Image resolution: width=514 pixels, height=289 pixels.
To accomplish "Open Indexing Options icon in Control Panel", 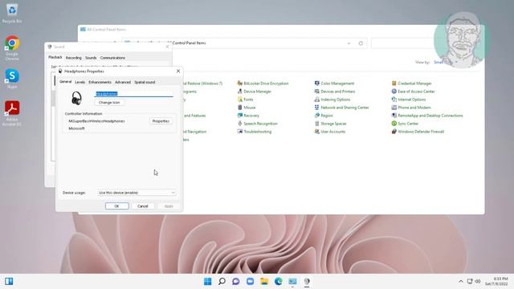I will [317, 100].
